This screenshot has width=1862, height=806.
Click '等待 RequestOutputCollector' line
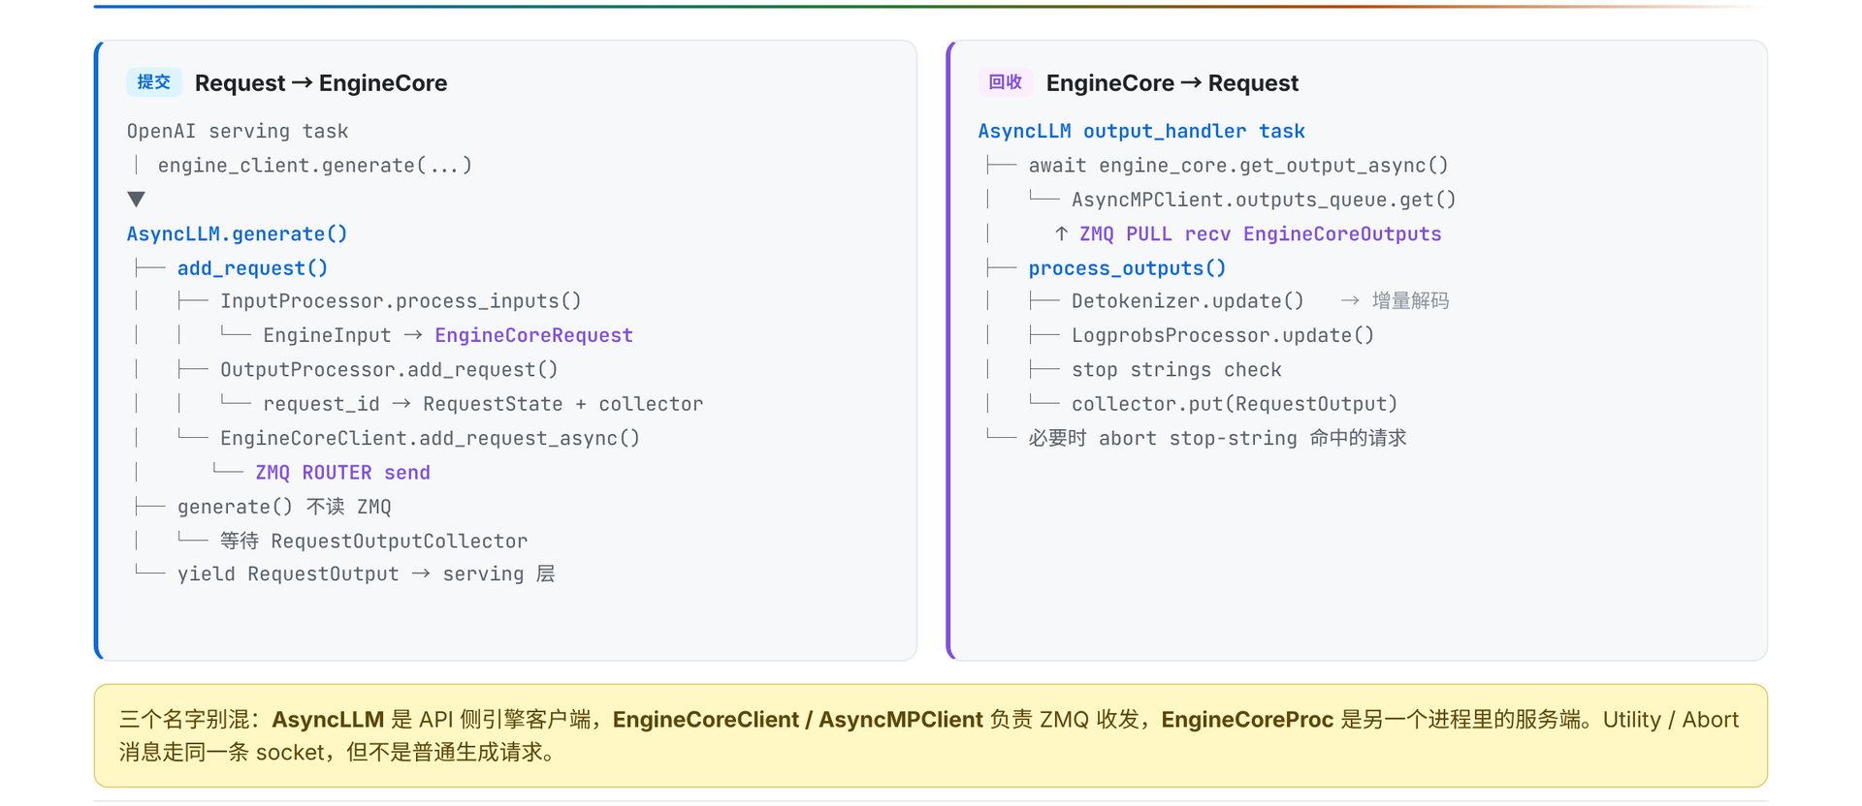[373, 541]
